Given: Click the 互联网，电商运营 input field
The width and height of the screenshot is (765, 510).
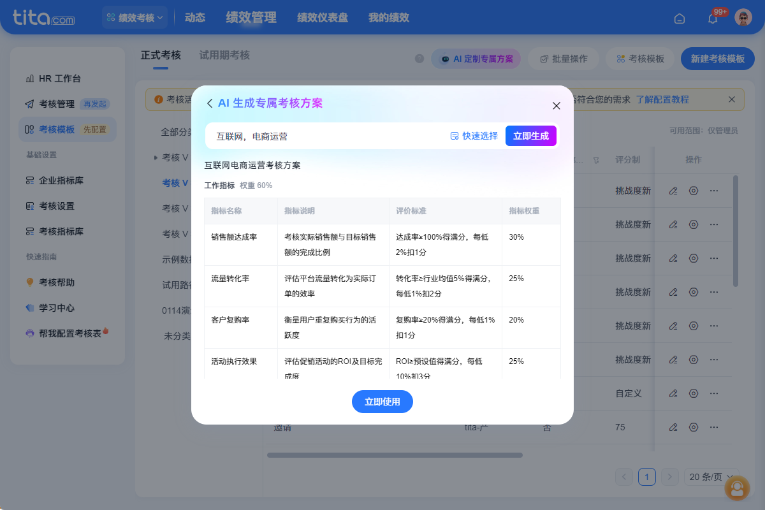Looking at the screenshot, I should pos(325,136).
